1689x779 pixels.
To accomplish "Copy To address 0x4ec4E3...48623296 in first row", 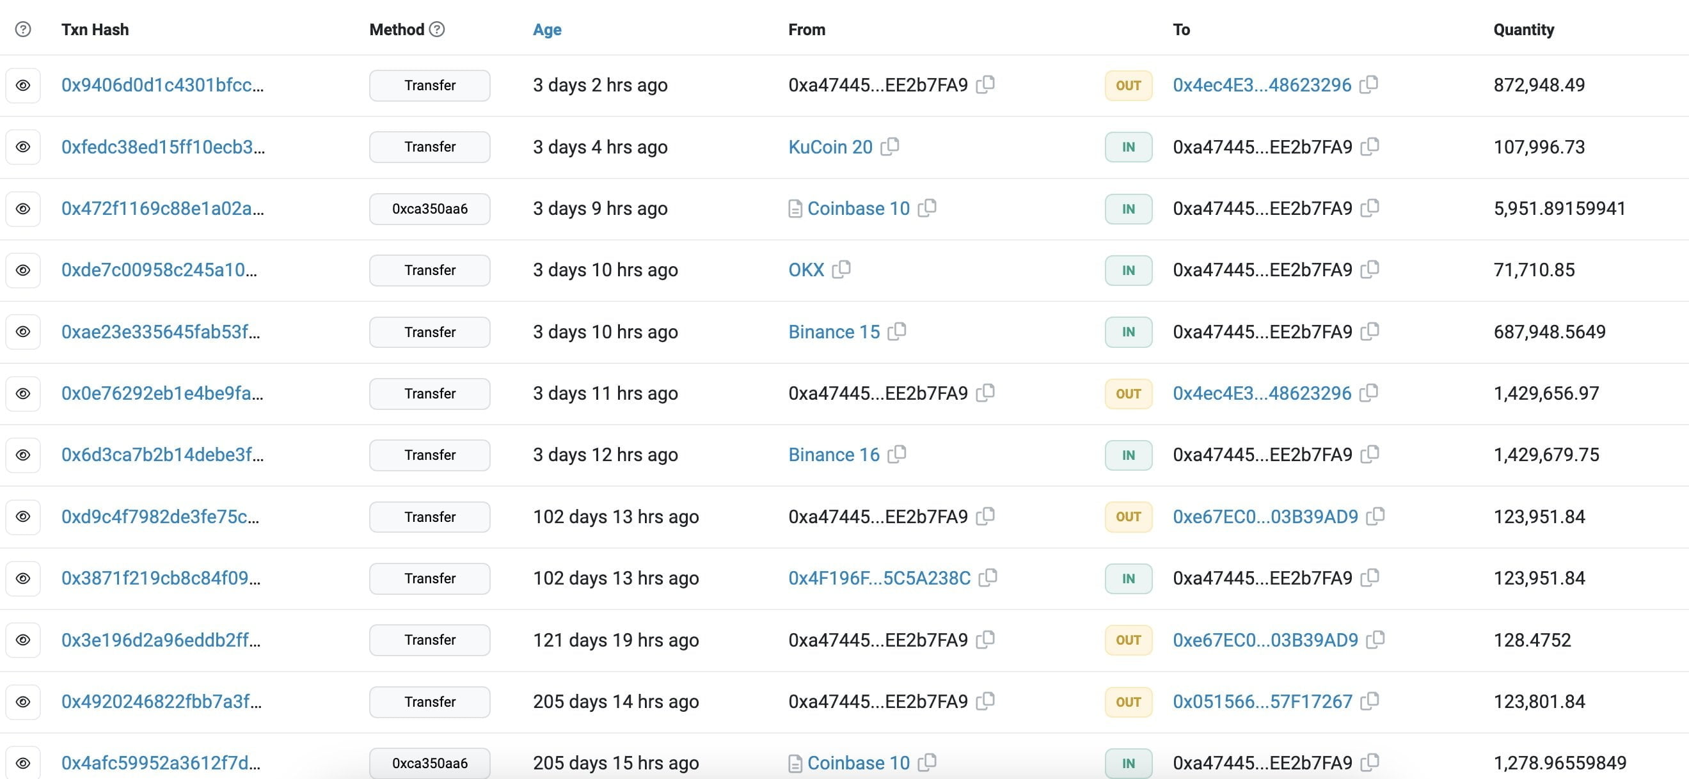I will coord(1369,84).
